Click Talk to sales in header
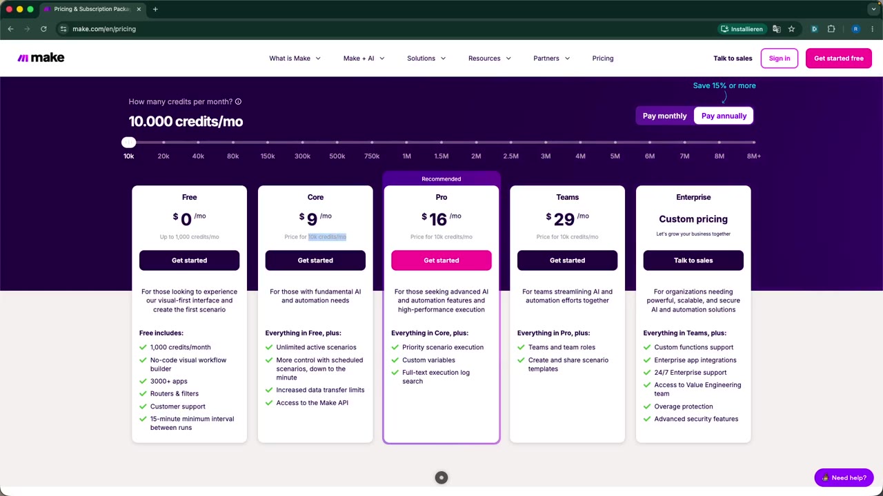883x496 pixels. click(733, 59)
